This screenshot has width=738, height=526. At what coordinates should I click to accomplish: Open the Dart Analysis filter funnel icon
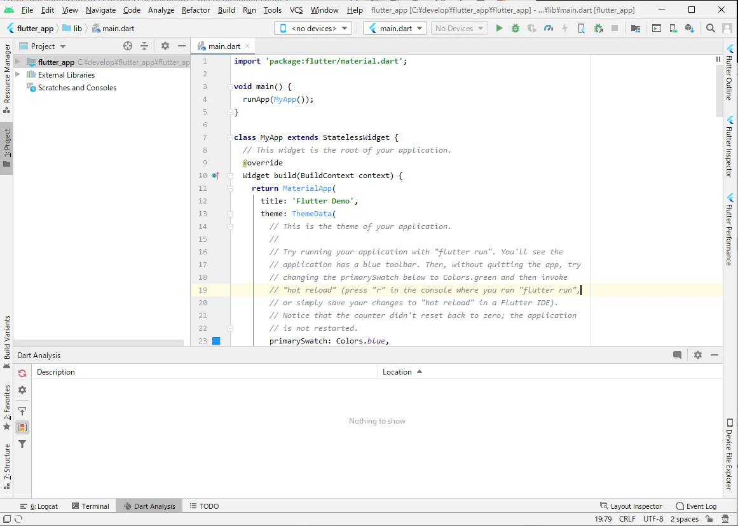point(22,444)
